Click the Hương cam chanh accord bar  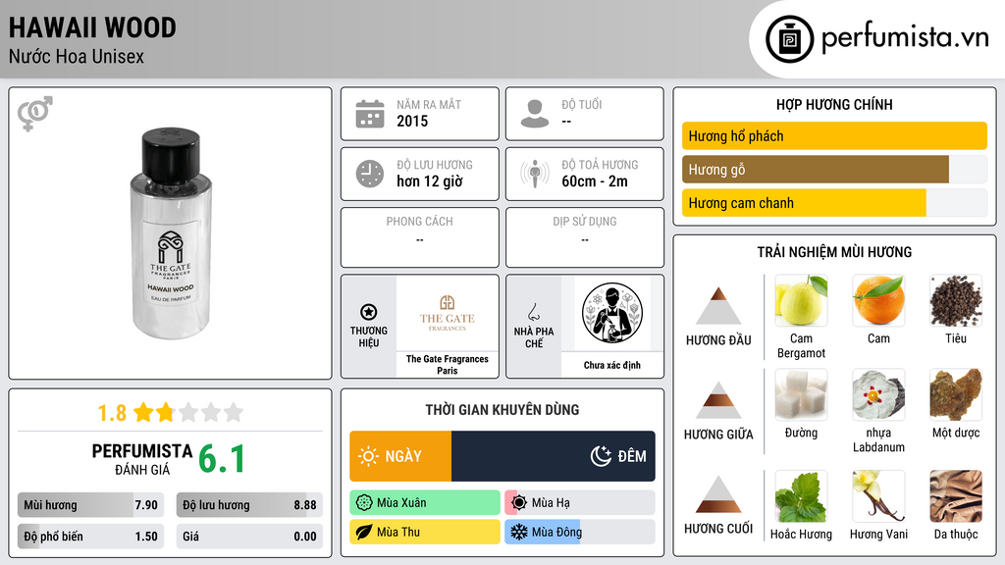coord(834,202)
